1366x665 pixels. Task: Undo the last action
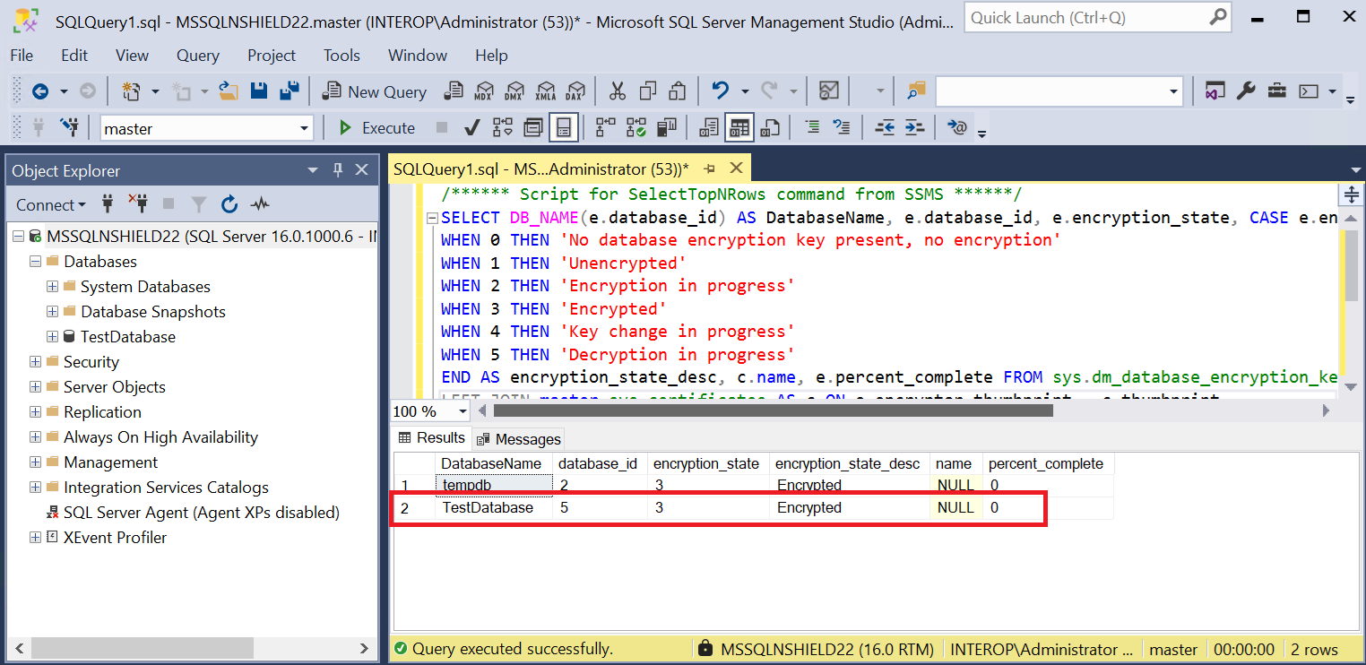tap(720, 91)
